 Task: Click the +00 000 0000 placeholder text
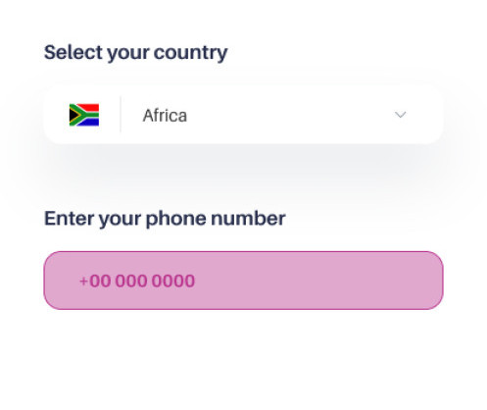(137, 281)
